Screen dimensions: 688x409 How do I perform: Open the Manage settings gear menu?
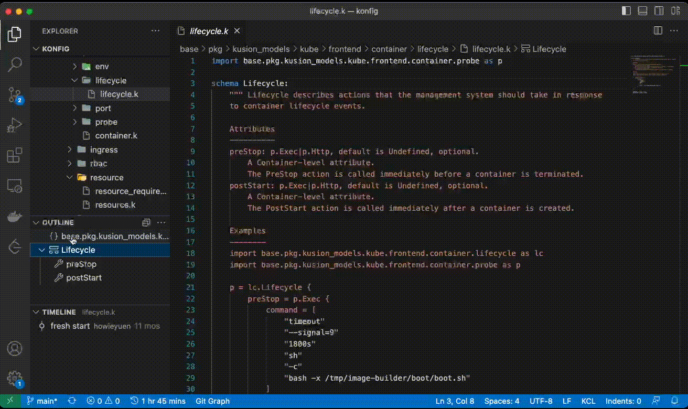pos(14,379)
